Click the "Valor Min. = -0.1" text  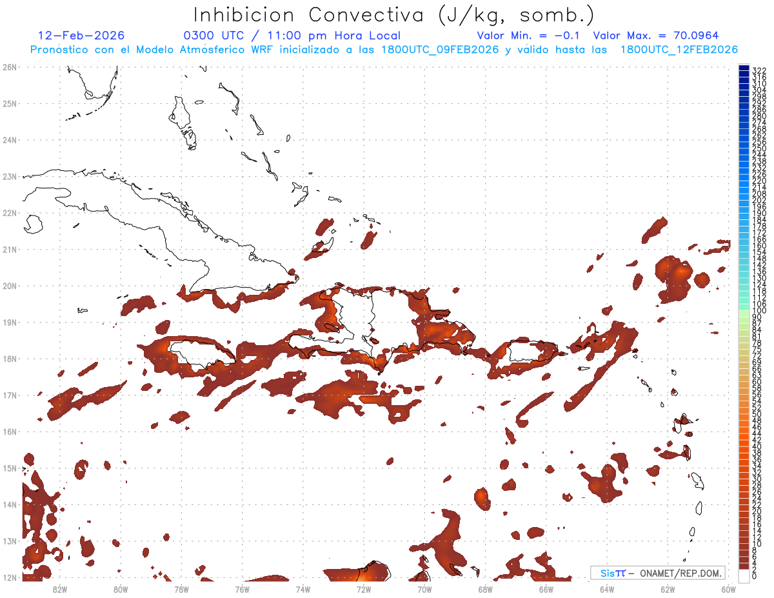click(x=530, y=35)
